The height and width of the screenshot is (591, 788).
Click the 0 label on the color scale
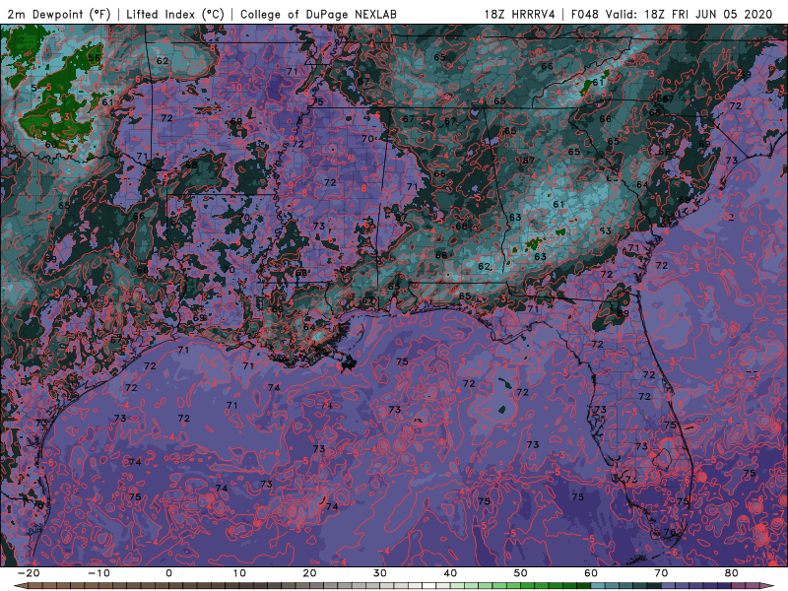click(x=168, y=573)
